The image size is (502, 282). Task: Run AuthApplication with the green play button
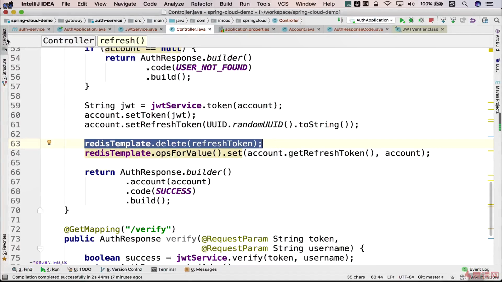coord(402,20)
